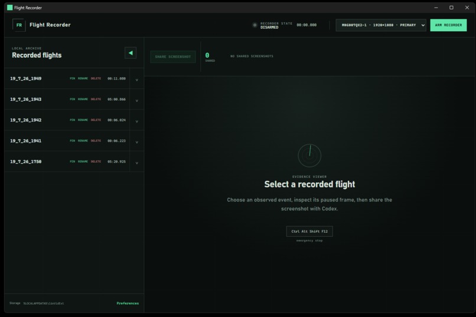The height and width of the screenshot is (317, 476).
Task: Rename flight 19_7_26_1942
Action: coord(83,120)
